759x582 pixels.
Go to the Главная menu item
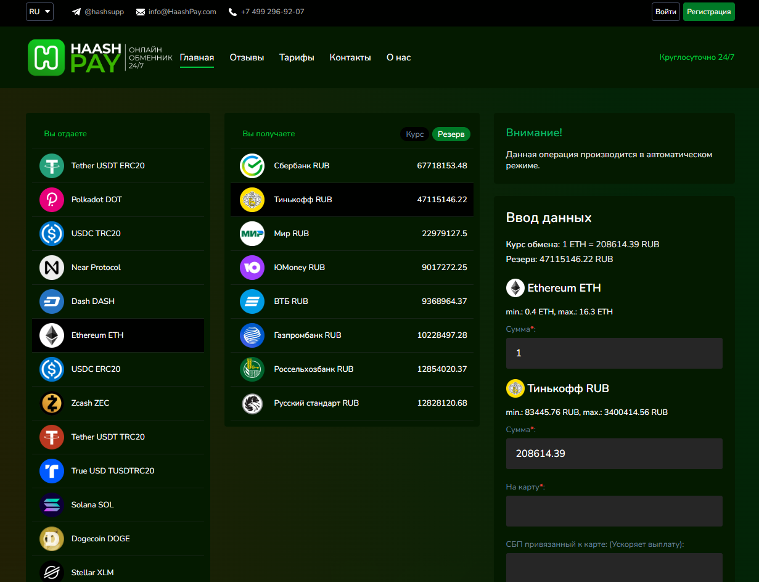pos(197,57)
